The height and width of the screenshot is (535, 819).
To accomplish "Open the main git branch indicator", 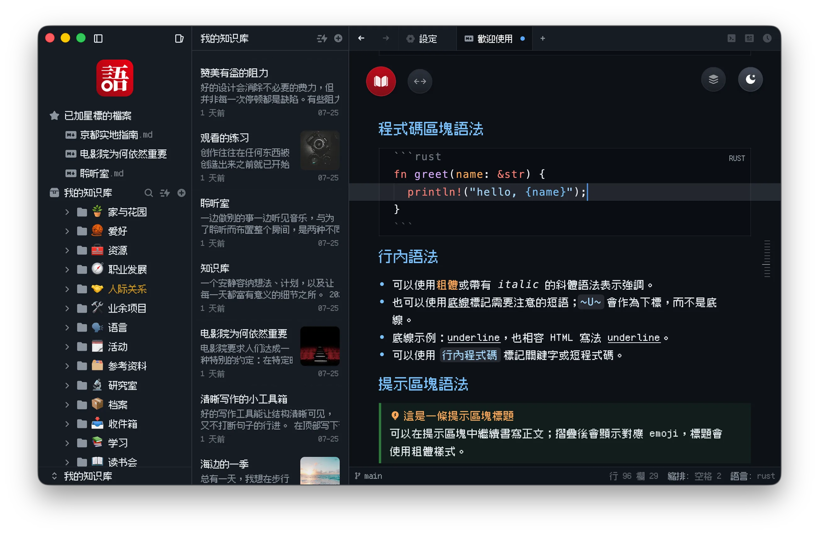I will coord(368,476).
